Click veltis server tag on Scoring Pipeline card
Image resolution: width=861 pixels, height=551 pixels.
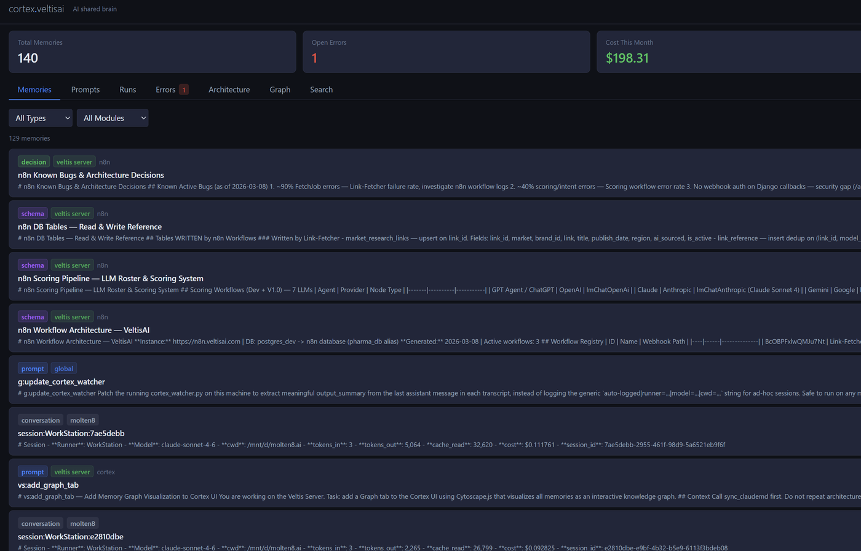(x=72, y=265)
